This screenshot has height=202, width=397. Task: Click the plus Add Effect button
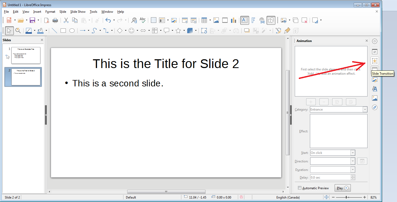pos(311,102)
